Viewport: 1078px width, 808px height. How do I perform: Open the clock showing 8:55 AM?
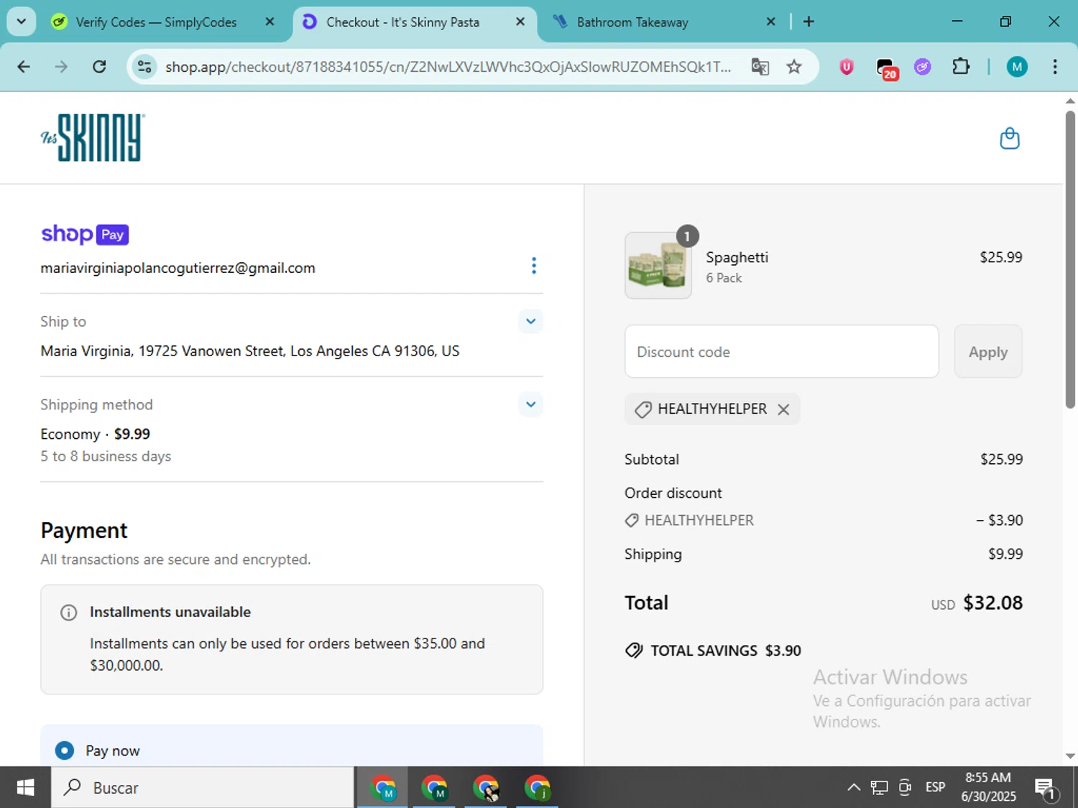[988, 787]
